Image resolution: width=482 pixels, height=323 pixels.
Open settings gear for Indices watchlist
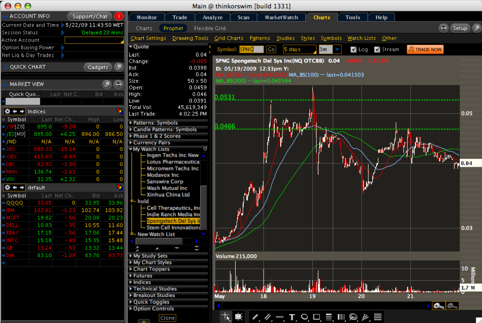[7, 111]
